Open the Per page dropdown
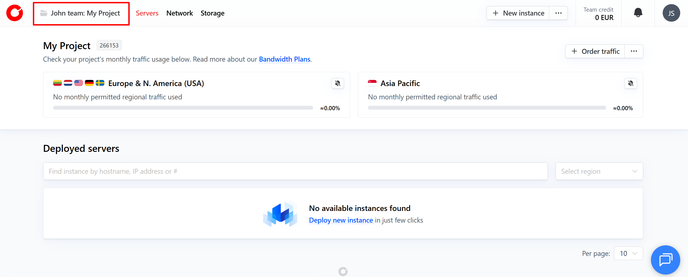Image resolution: width=688 pixels, height=277 pixels. (x=628, y=253)
